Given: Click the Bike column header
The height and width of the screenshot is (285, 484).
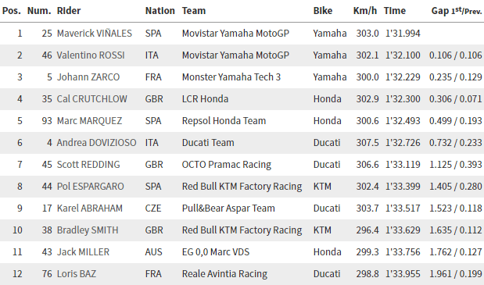Looking at the screenshot, I should click(x=323, y=11).
